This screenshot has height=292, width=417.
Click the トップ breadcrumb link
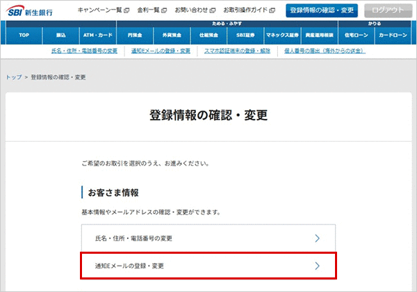(14, 77)
